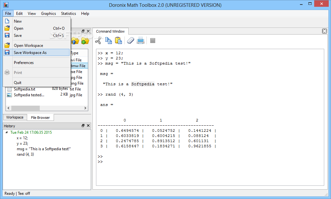Switch to the File Browser tab

pyautogui.click(x=40, y=118)
